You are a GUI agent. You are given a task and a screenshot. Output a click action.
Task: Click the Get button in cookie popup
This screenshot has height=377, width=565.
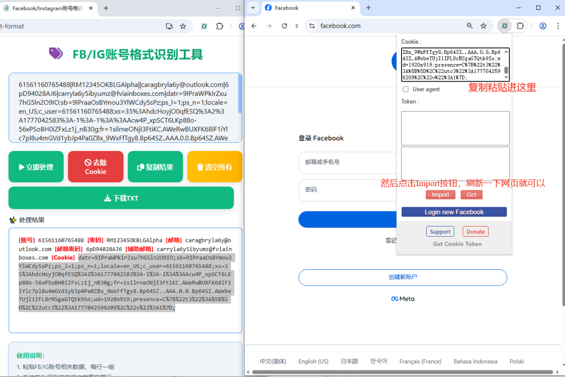click(471, 195)
